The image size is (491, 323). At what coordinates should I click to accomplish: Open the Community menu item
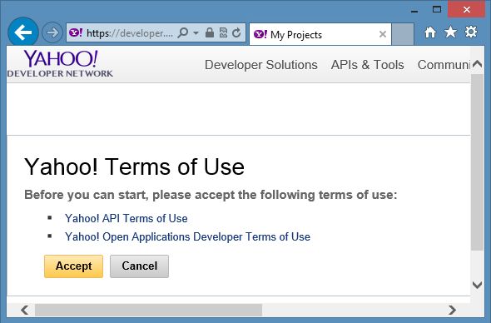click(444, 65)
